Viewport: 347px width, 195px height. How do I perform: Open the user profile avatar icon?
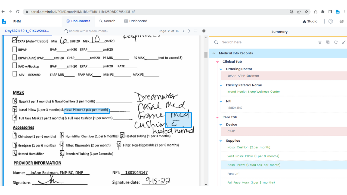[330, 21]
